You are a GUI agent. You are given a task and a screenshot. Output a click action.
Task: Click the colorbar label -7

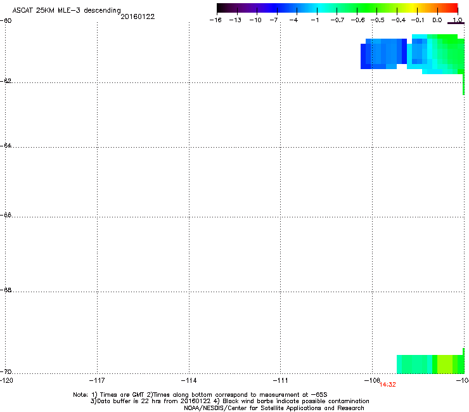tap(273, 20)
